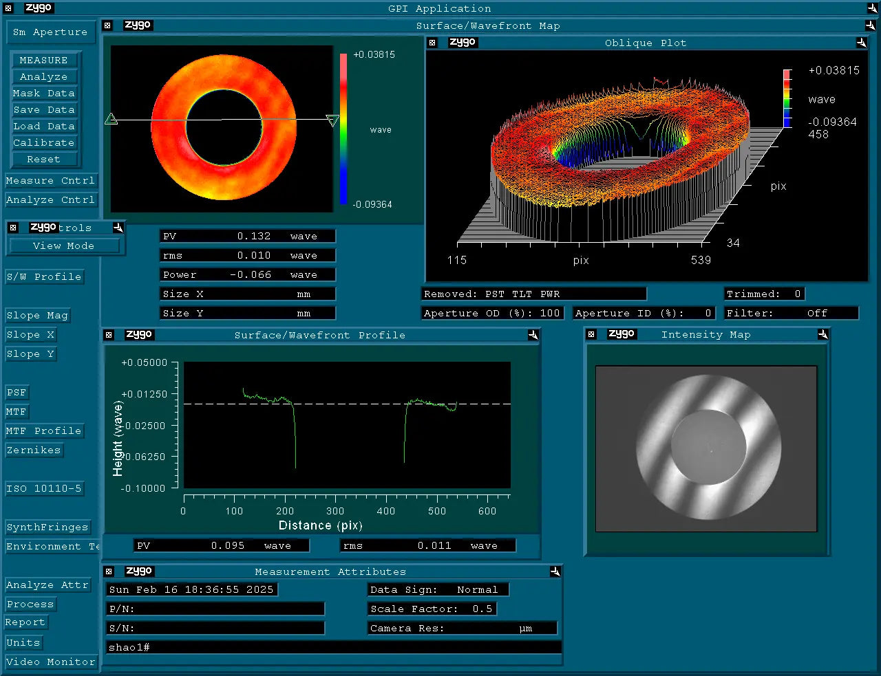This screenshot has width=881, height=676.
Task: Open the Scale Factor selector
Action: 432,609
